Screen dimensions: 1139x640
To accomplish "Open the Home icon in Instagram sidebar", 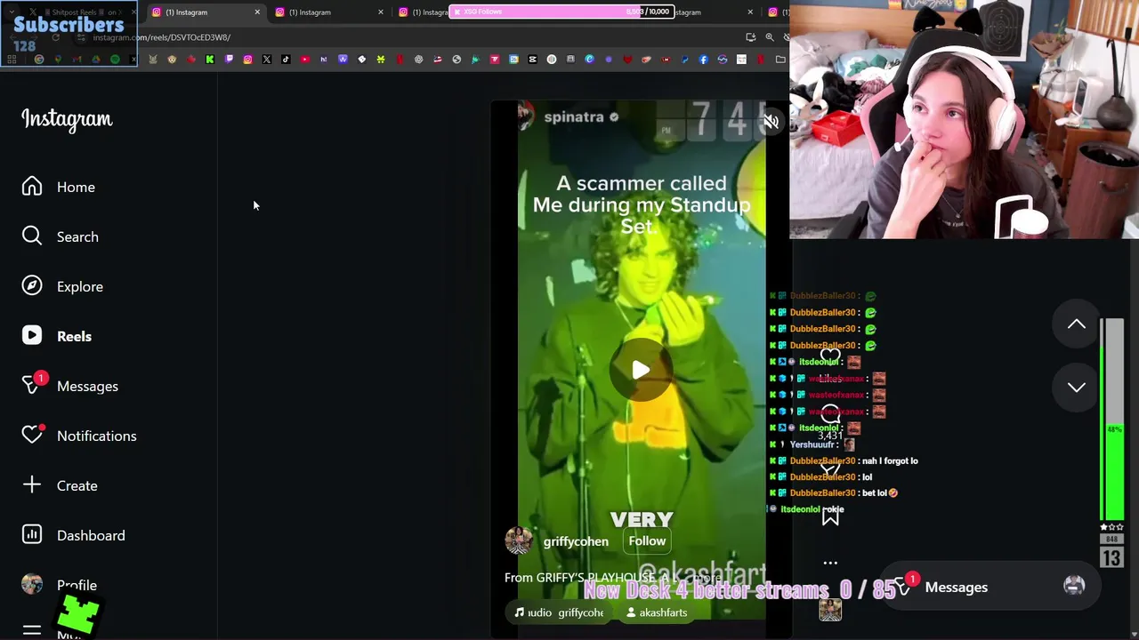I will click(32, 187).
